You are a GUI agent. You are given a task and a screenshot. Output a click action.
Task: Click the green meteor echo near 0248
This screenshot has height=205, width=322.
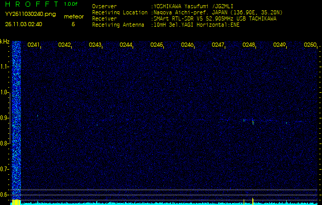(x=253, y=122)
